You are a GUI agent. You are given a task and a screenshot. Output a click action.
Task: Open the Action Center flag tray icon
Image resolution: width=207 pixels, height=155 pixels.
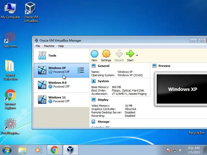click(168, 150)
